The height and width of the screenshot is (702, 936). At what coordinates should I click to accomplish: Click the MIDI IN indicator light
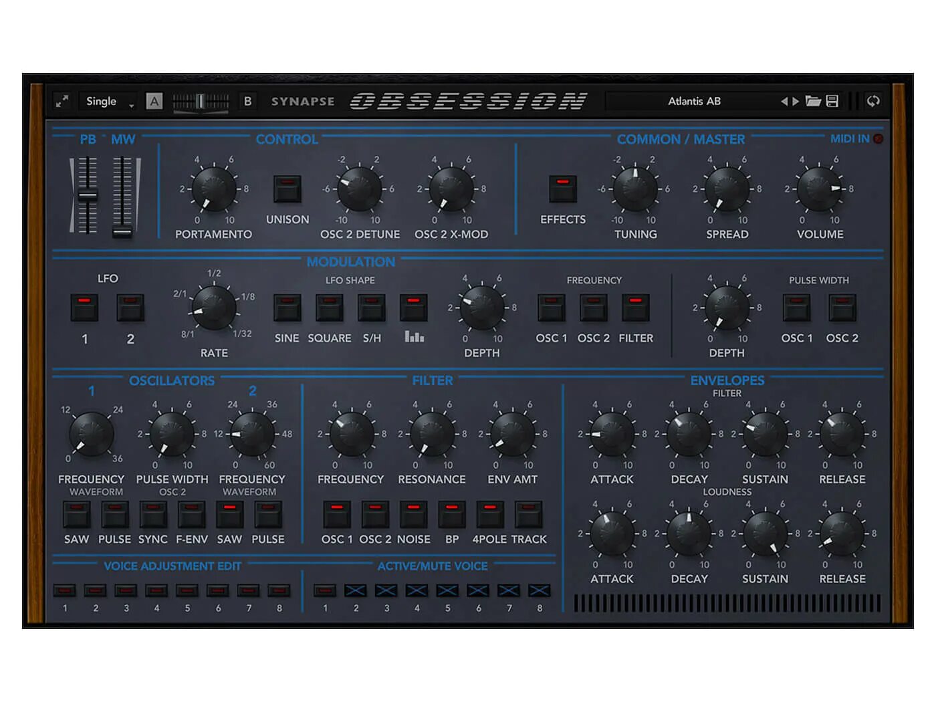pyautogui.click(x=878, y=139)
